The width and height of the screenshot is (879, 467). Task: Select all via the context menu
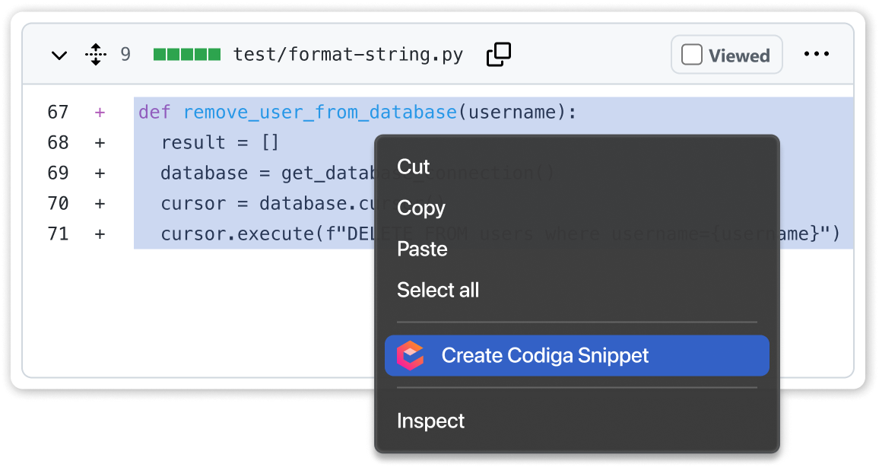click(438, 290)
